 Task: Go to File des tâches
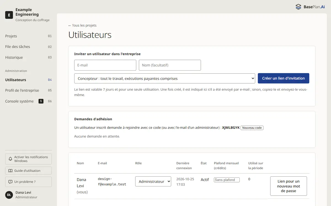coord(28,47)
